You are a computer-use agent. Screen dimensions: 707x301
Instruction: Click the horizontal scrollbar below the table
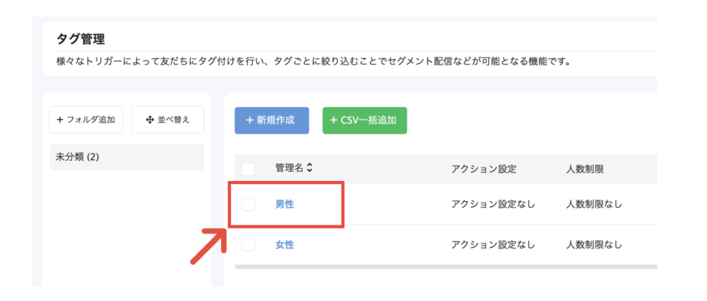pos(445,267)
